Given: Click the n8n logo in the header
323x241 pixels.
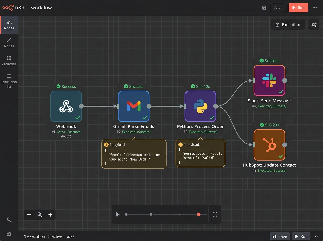Looking at the screenshot, I should (13, 8).
